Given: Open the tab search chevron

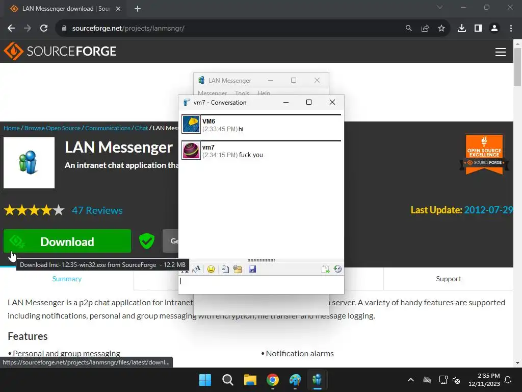Looking at the screenshot, I should pyautogui.click(x=440, y=7).
